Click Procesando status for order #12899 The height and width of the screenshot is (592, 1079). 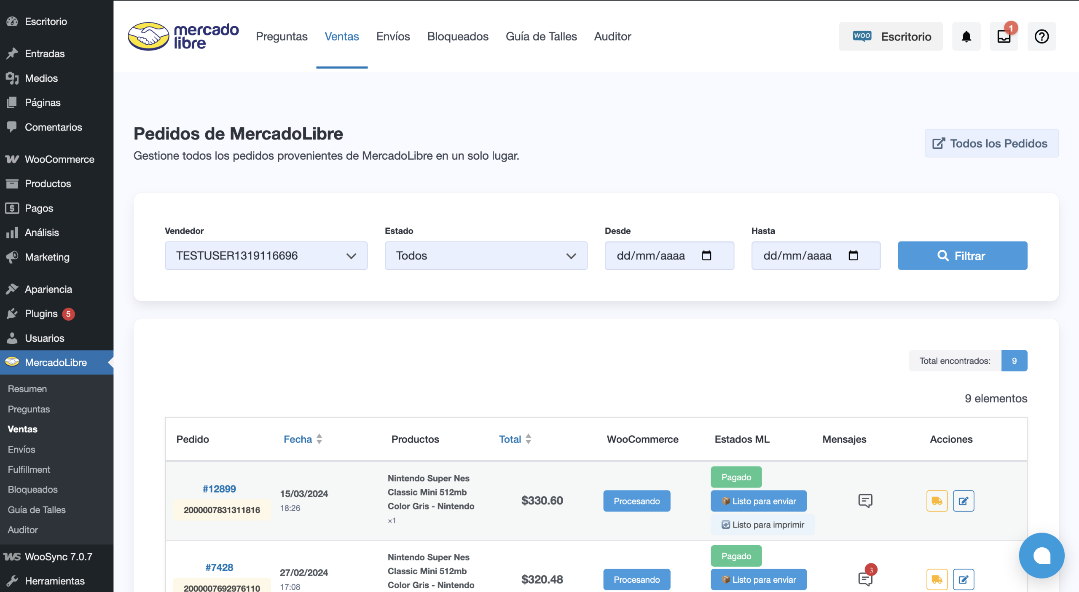[x=636, y=501]
